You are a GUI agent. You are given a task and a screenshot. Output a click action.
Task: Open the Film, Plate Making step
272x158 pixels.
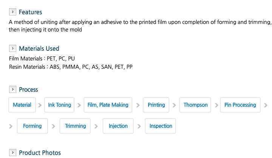[x=108, y=105]
